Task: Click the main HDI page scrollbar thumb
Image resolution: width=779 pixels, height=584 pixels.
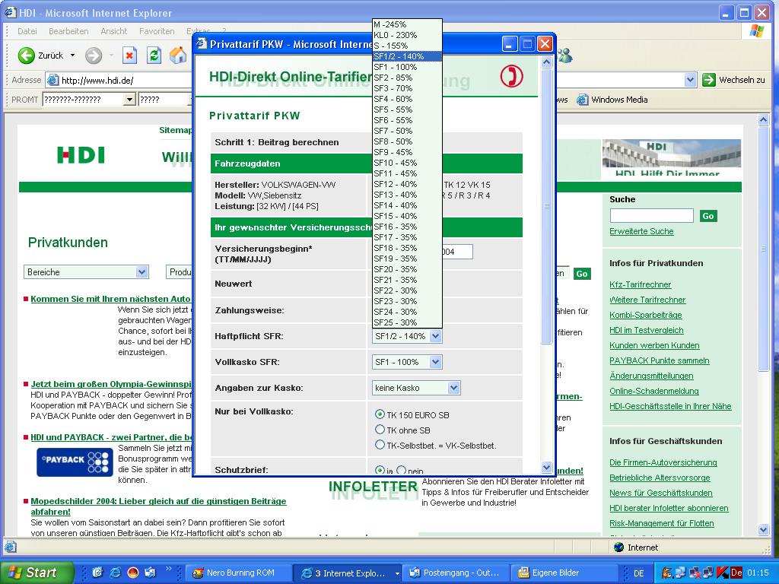Action: 764,249
